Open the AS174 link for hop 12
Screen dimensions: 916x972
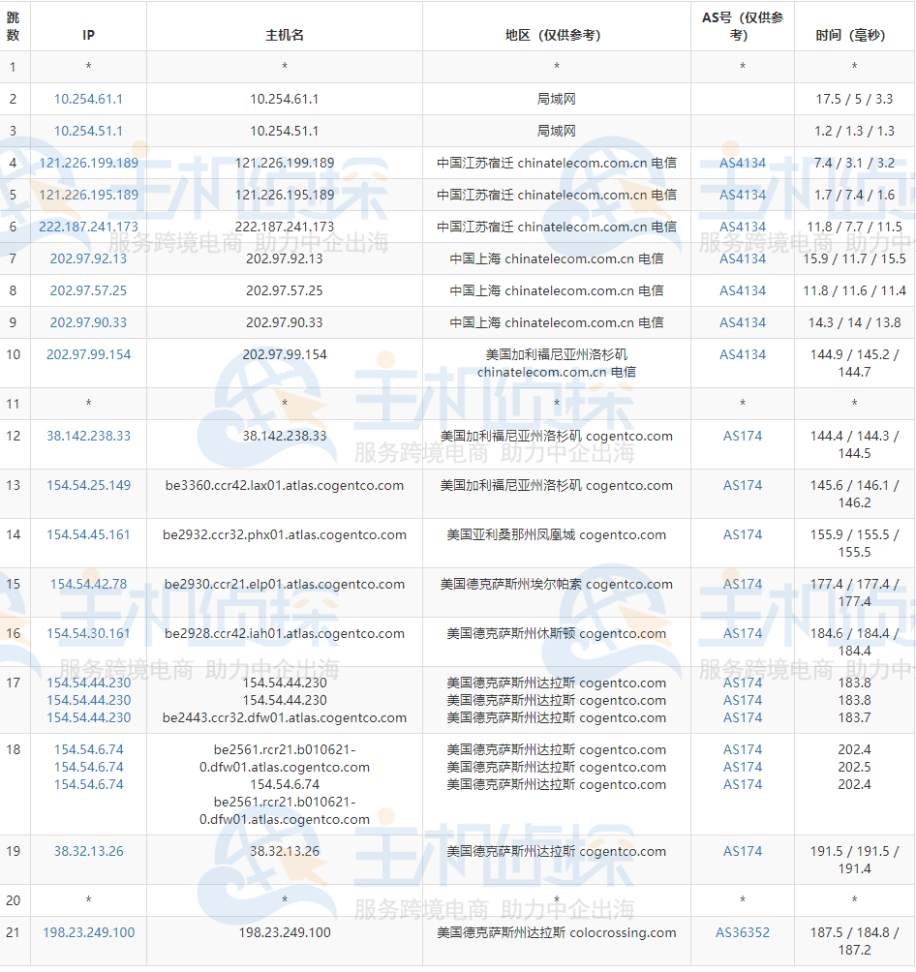[x=741, y=436]
